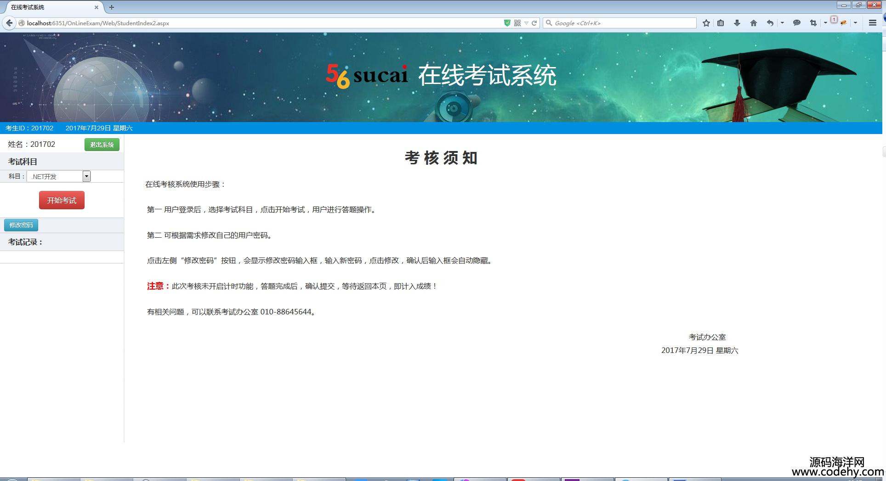Image resolution: width=886 pixels, height=481 pixels.
Task: Expand the dropdown next to Firebug icon
Action: [x=855, y=23]
